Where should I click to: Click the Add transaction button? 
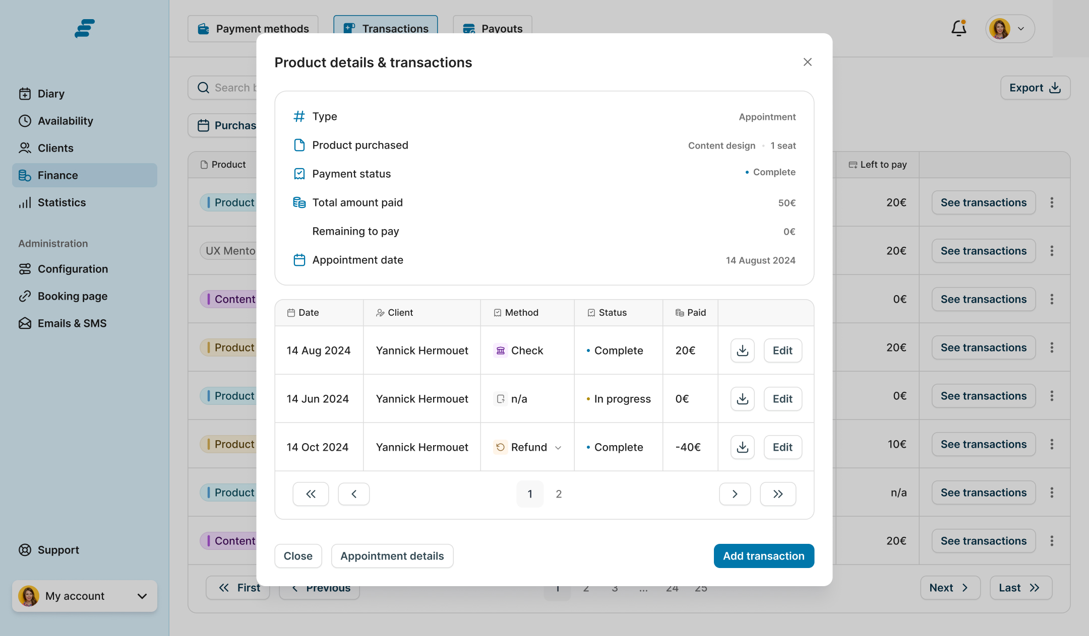click(x=763, y=556)
